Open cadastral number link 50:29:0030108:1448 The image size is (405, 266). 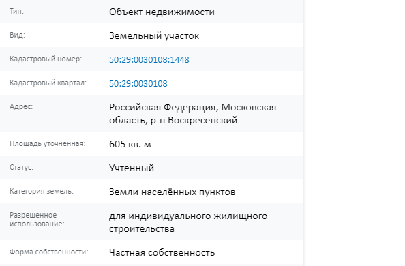pyautogui.click(x=149, y=60)
